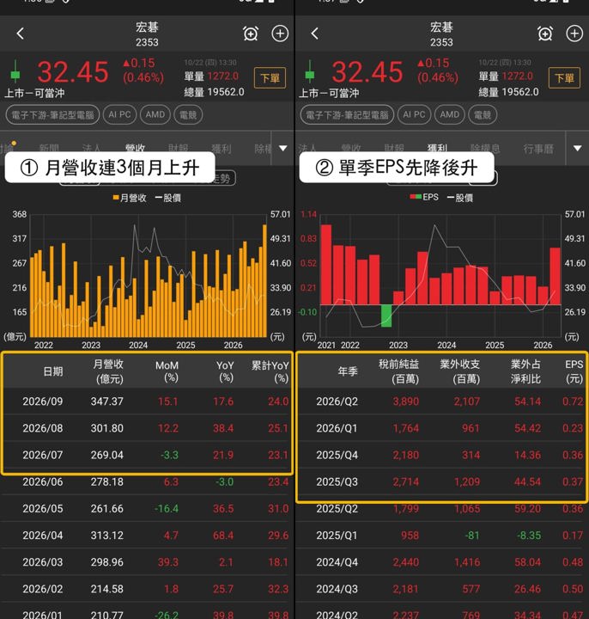Open AMD tag in left panel
The image size is (589, 619).
click(155, 115)
